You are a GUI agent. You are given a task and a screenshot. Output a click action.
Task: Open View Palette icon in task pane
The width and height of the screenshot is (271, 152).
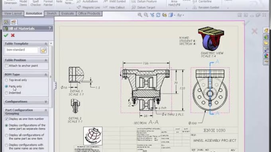[266, 49]
